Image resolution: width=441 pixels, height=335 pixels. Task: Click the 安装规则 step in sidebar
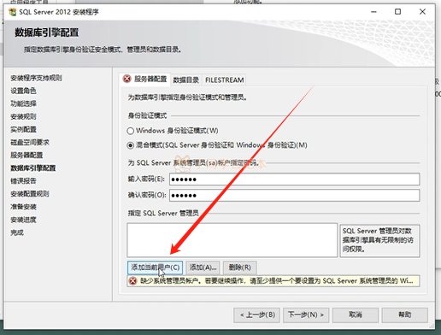[x=23, y=116]
